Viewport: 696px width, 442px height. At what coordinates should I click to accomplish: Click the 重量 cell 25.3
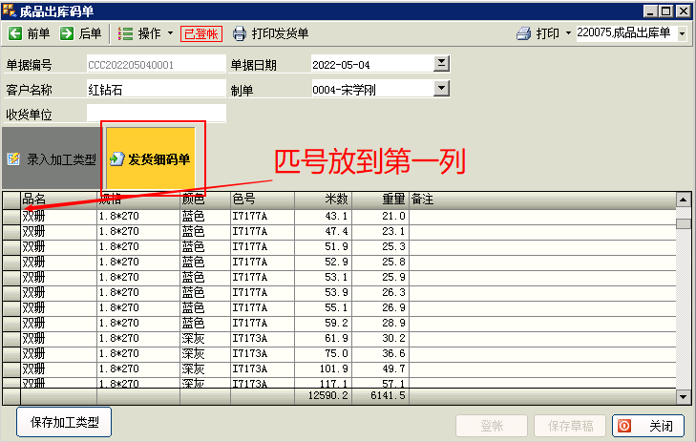(x=380, y=246)
